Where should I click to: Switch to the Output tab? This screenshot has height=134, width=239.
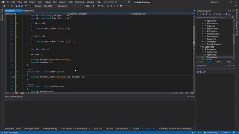point(136,129)
